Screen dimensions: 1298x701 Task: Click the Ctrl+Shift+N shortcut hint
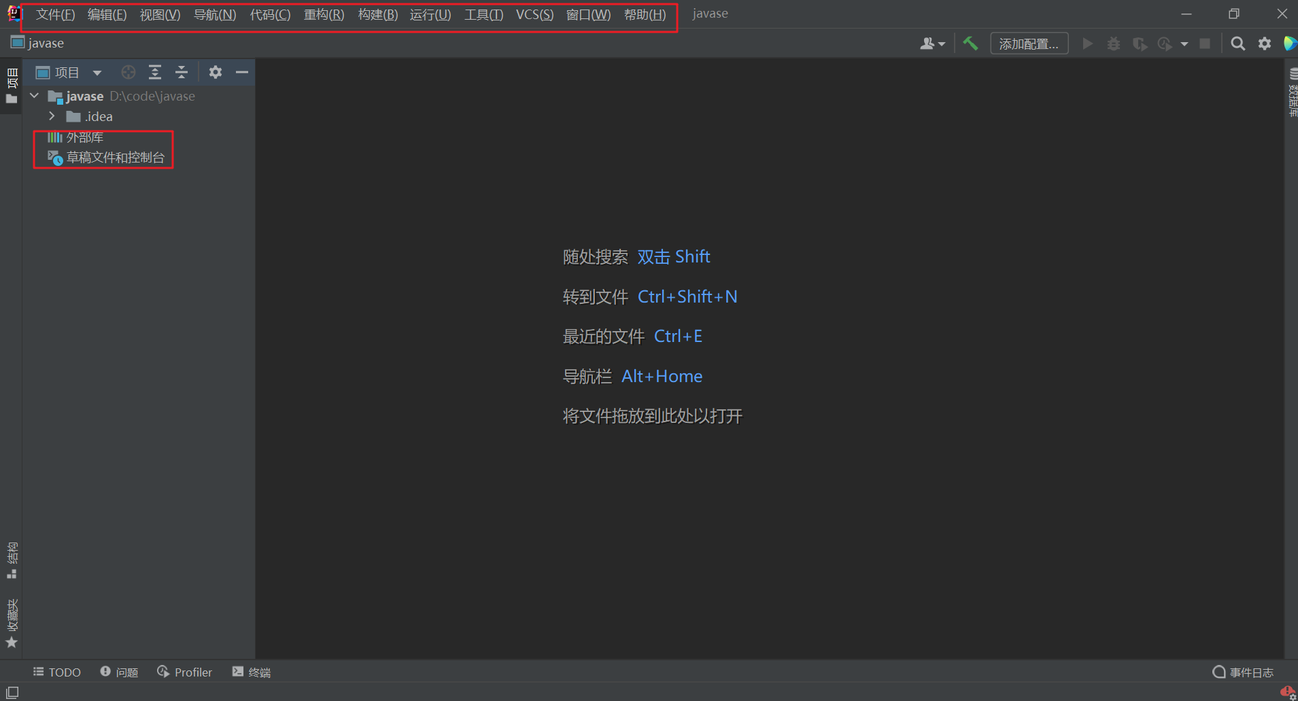tap(687, 296)
